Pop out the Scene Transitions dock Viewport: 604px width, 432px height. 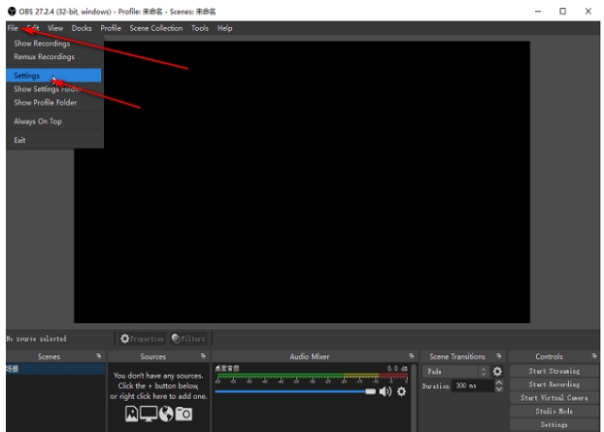tap(499, 356)
